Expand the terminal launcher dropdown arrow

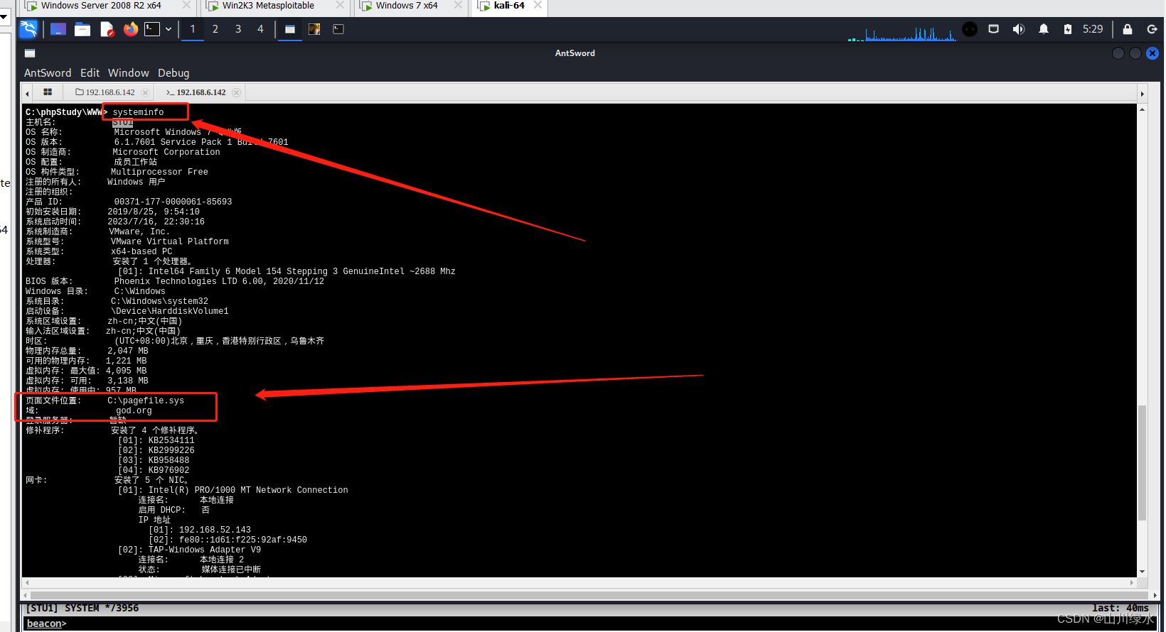coord(169,29)
